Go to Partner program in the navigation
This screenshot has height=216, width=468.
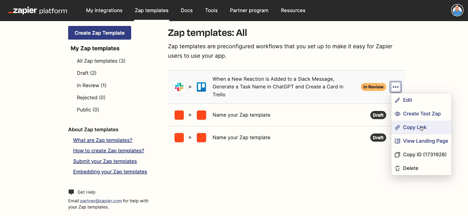click(x=249, y=11)
